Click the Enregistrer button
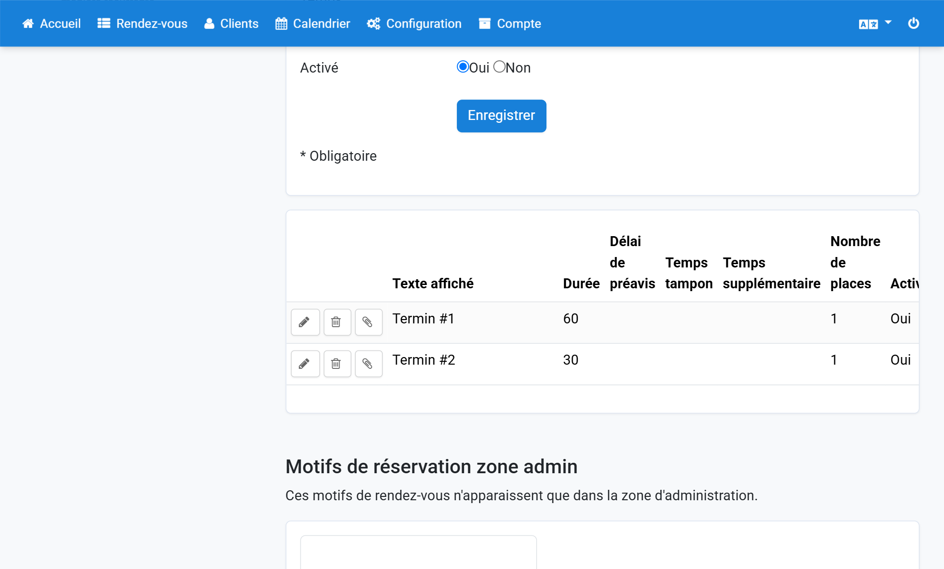The width and height of the screenshot is (944, 569). (x=501, y=116)
